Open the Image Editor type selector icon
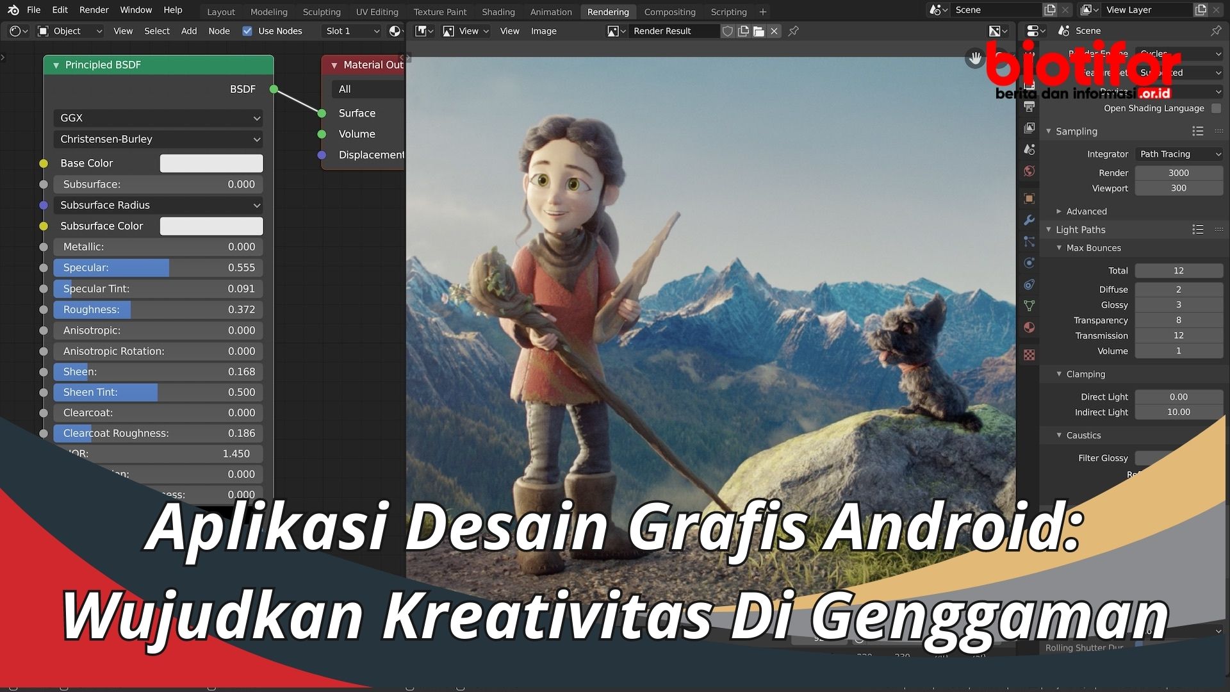This screenshot has height=692, width=1230. [425, 31]
